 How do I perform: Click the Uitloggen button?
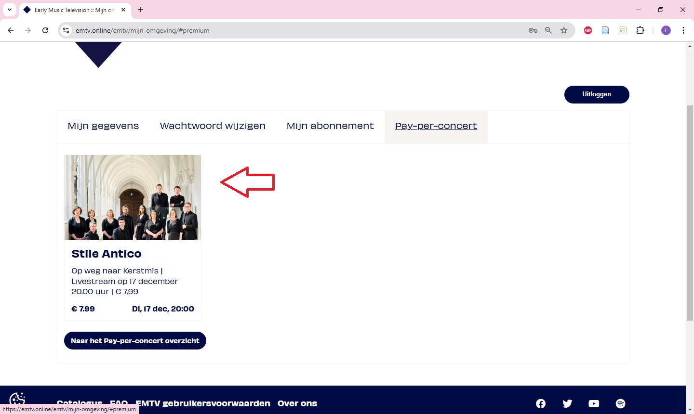pos(596,94)
